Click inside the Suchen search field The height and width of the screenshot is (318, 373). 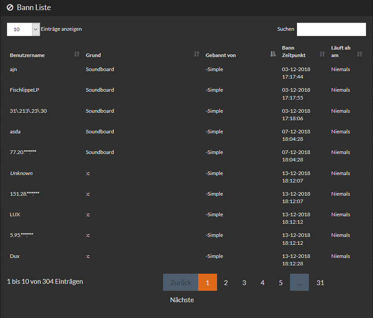[x=331, y=29]
